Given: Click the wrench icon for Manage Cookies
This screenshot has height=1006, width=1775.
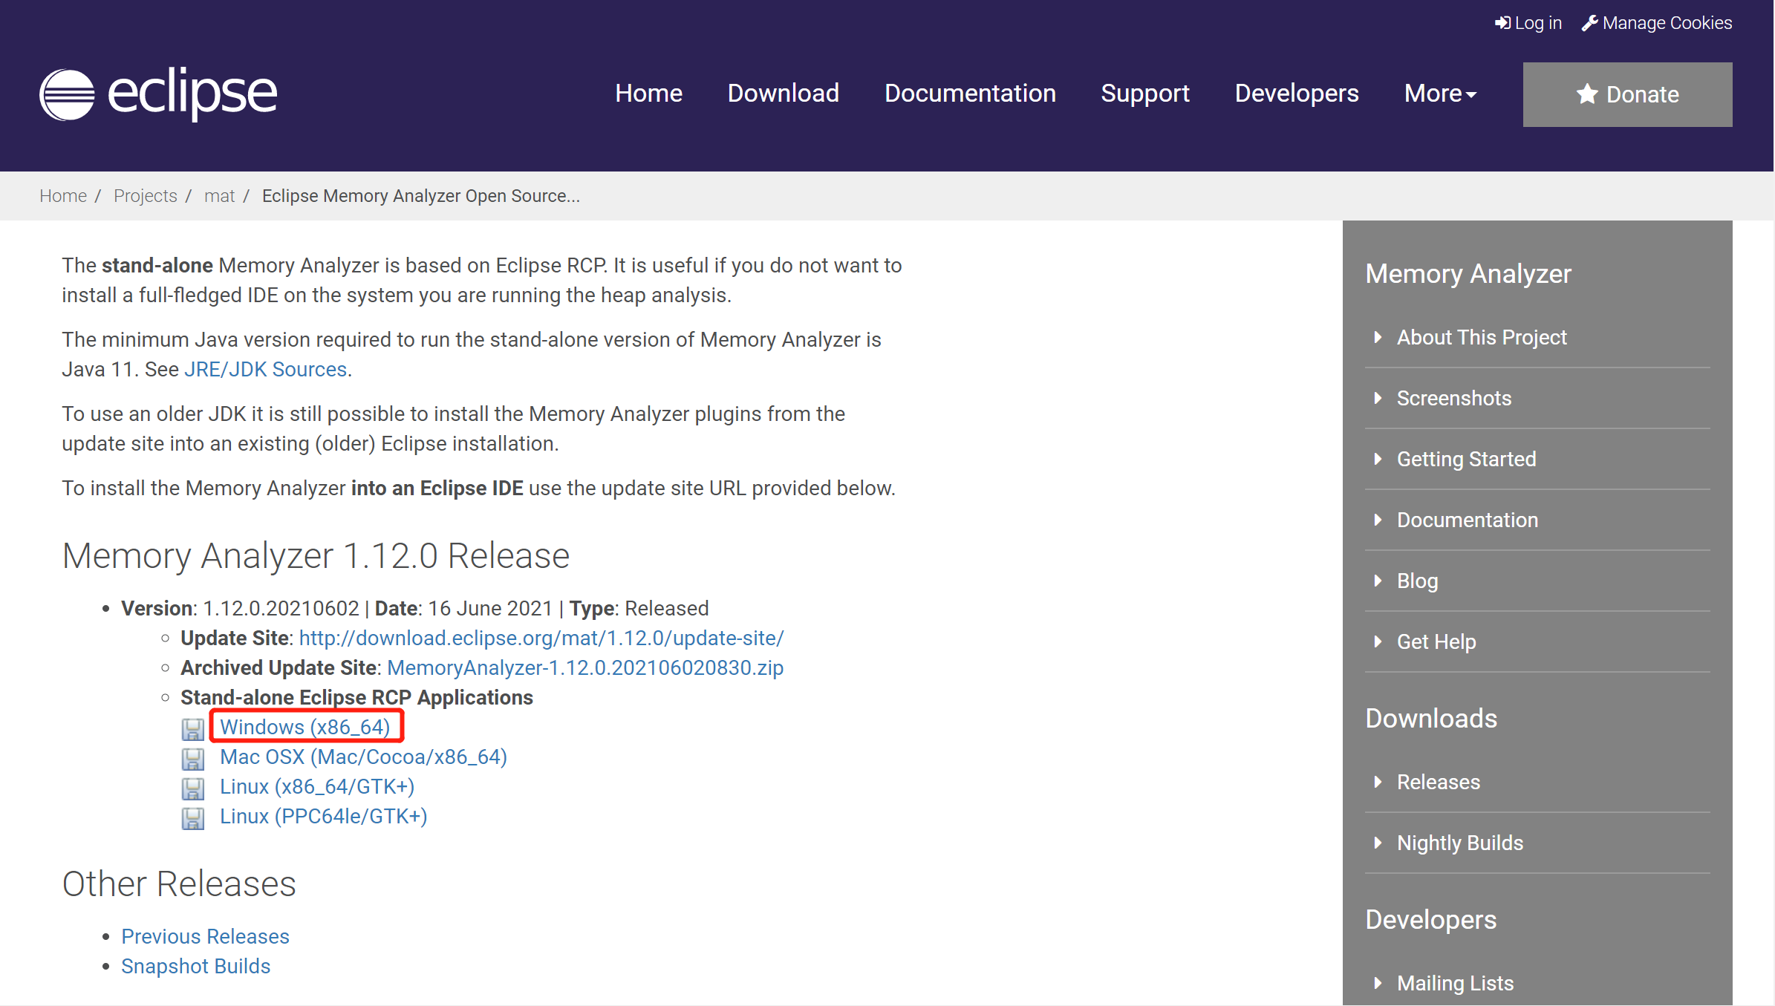Looking at the screenshot, I should tap(1589, 23).
